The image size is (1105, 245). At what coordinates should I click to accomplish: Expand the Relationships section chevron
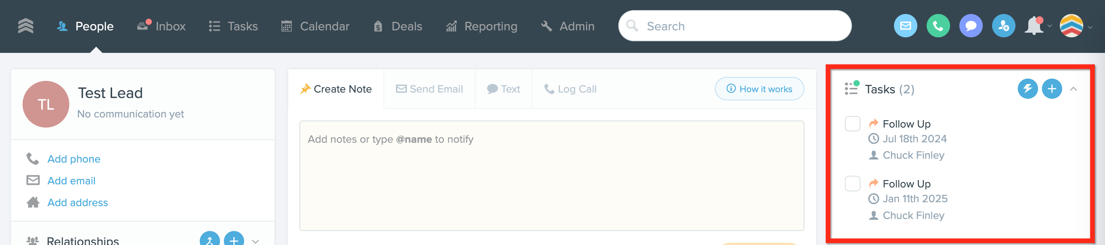coord(255,241)
